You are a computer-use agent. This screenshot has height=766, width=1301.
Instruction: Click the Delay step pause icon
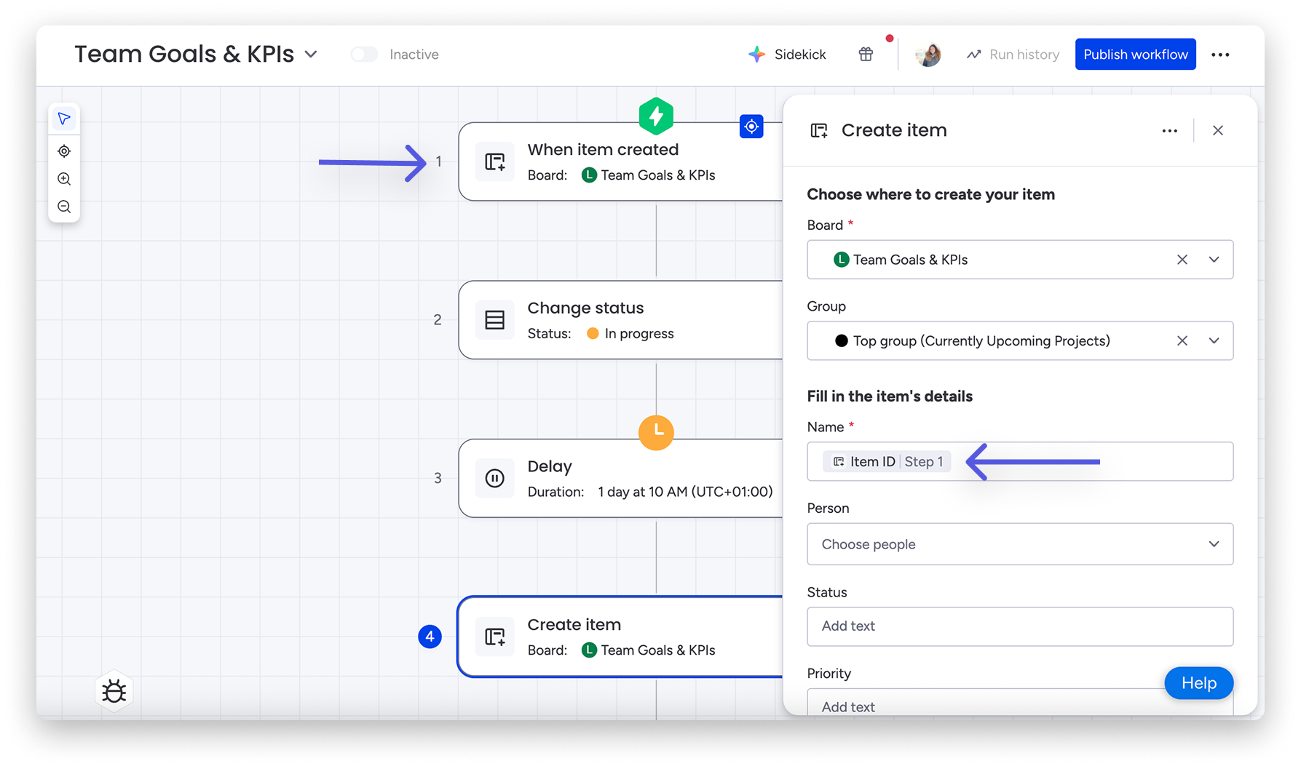point(495,478)
